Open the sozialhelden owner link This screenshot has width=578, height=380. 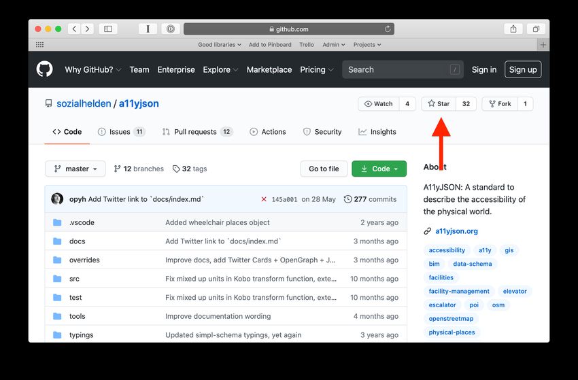(x=84, y=103)
